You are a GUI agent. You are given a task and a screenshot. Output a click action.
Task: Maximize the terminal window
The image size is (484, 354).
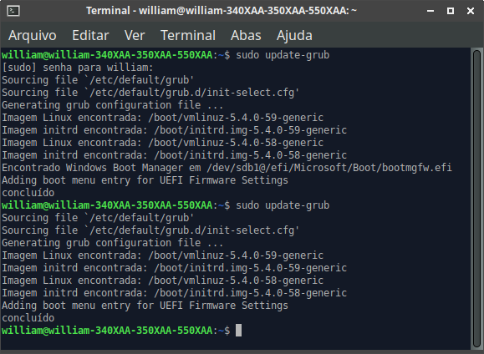[x=451, y=11]
